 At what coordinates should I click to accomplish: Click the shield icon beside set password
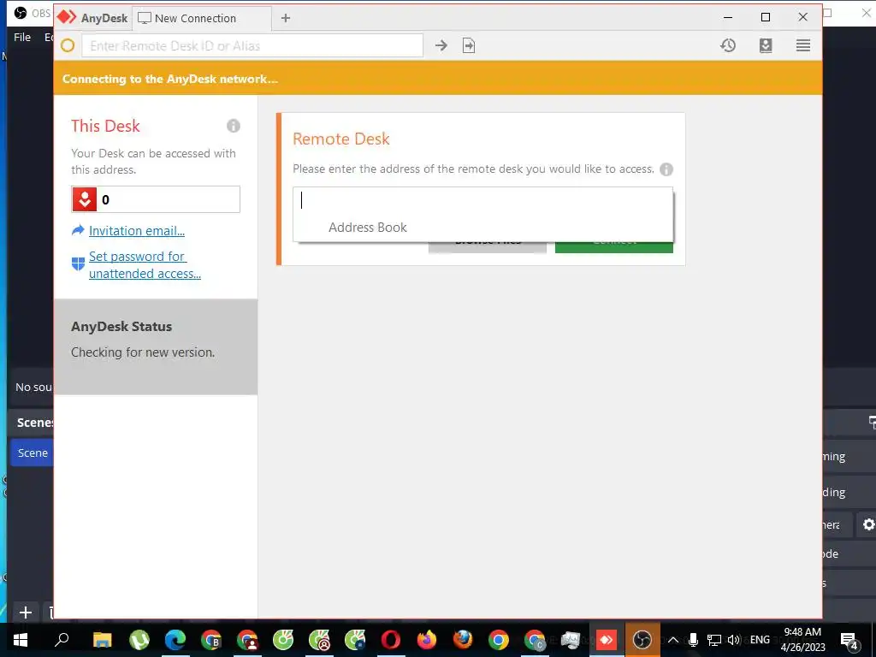point(78,263)
